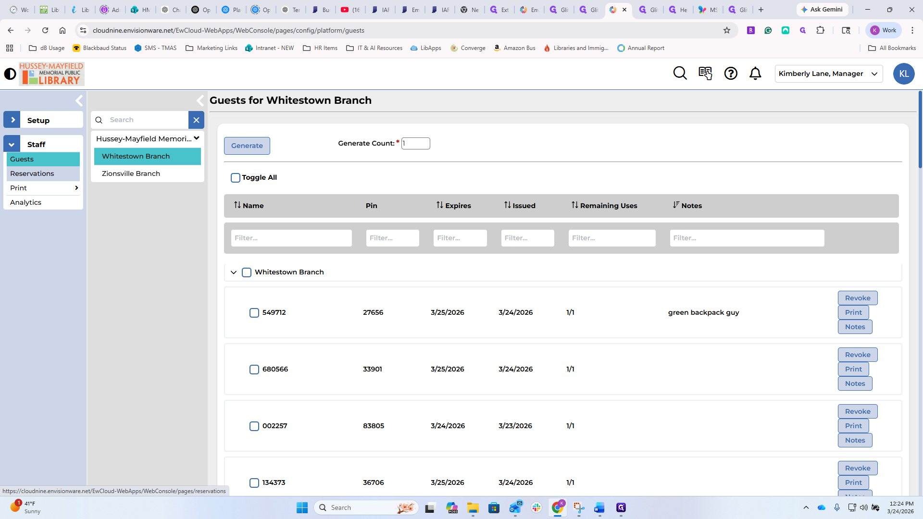This screenshot has height=519, width=923.
Task: Clear the branch search with X icon
Action: point(196,120)
